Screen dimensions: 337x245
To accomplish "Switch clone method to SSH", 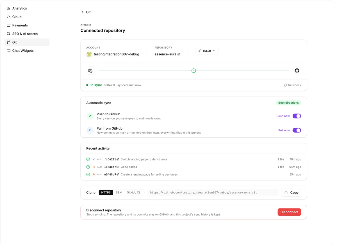I will tap(119, 193).
